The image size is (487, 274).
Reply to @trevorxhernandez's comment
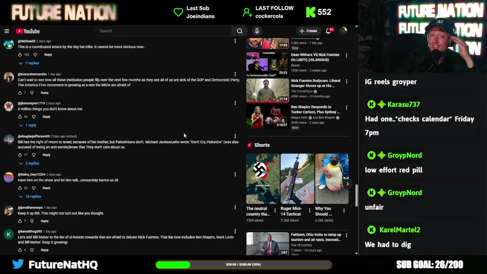45,93
